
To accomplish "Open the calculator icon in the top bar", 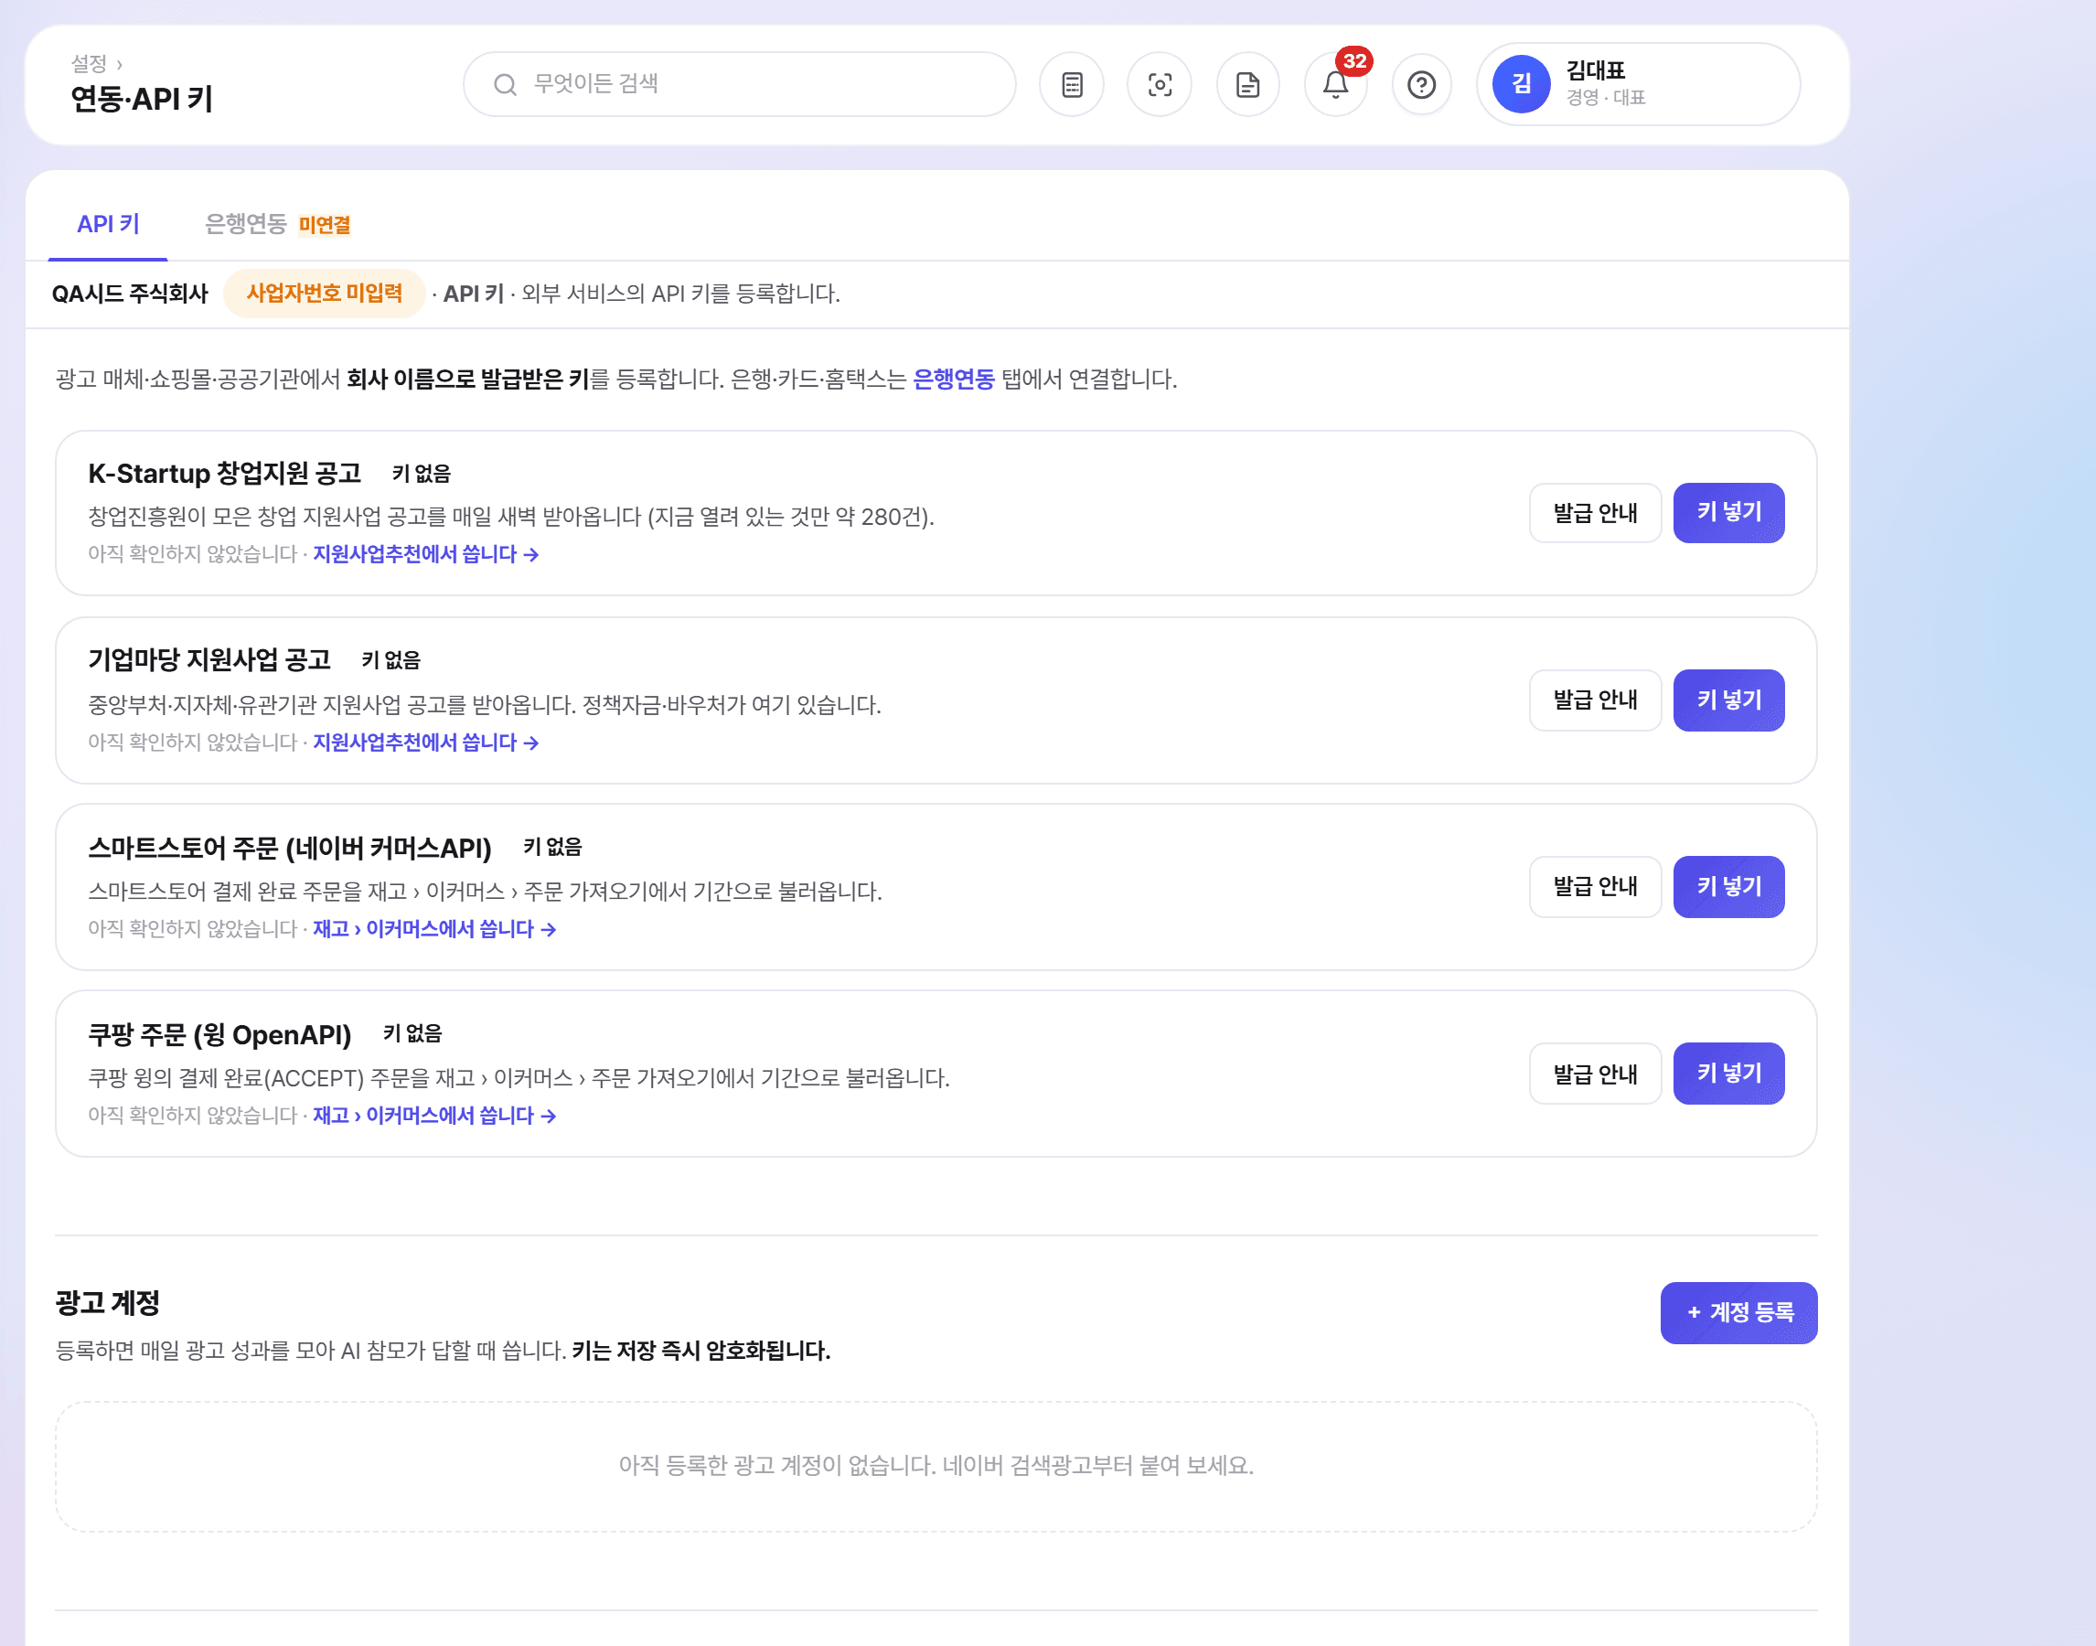I will tap(1072, 85).
